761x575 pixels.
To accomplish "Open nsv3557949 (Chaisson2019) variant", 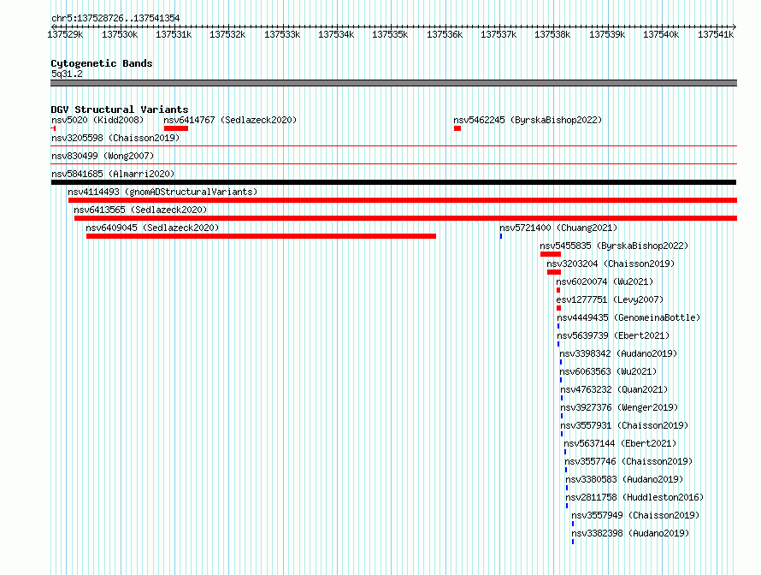I will point(635,515).
